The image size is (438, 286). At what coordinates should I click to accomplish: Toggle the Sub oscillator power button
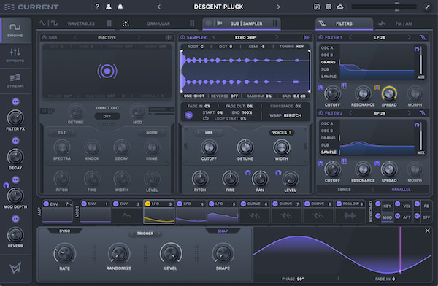coord(44,37)
